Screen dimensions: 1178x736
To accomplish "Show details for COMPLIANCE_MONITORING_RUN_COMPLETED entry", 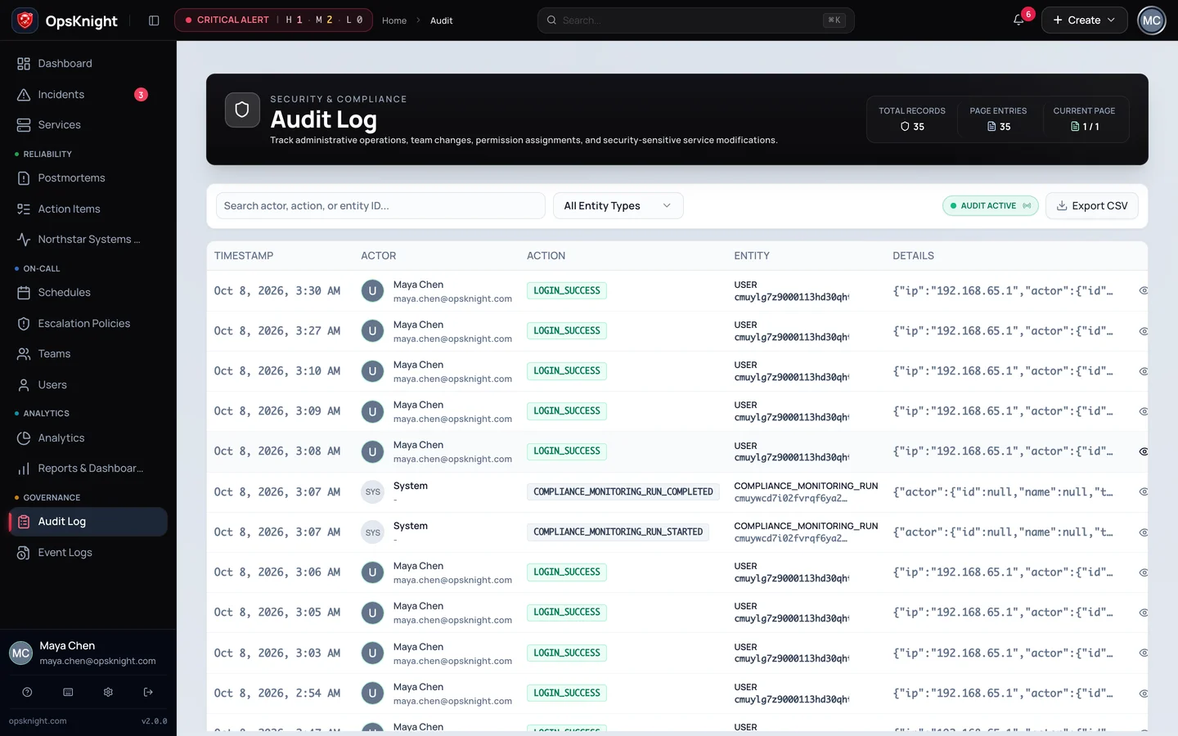I will [x=1143, y=491].
